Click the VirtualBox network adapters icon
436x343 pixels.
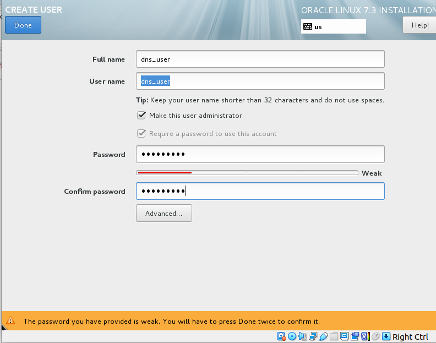(313, 336)
